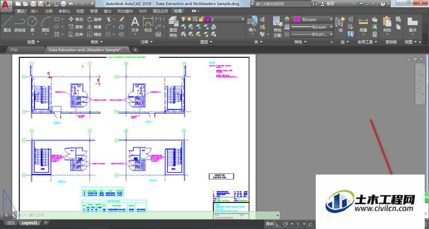Click the Undo arrow
Screen dimensions: 429x229
tap(71, 4)
